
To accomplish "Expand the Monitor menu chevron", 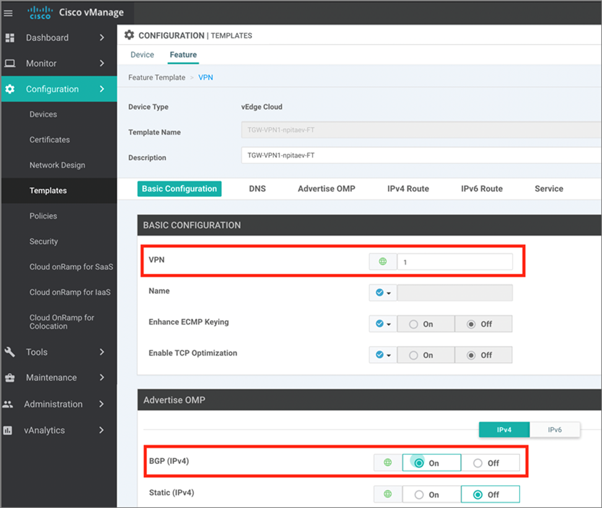I will pos(102,63).
